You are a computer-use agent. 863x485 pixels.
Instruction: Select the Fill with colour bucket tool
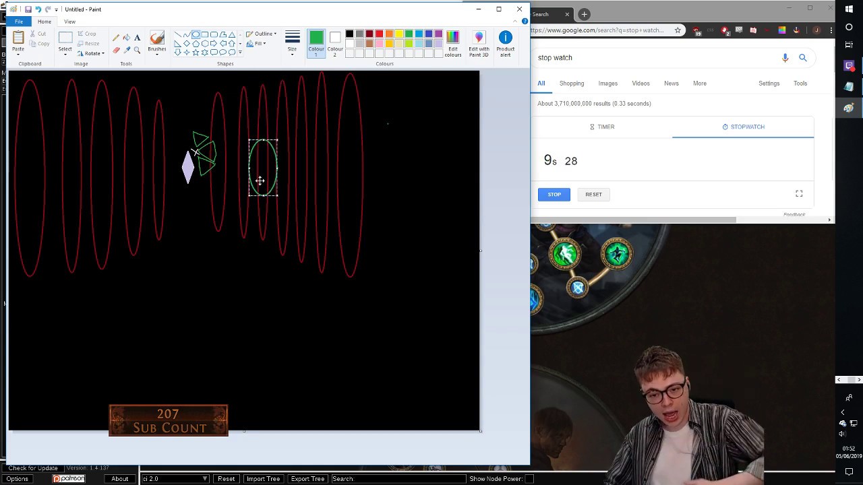pyautogui.click(x=126, y=38)
